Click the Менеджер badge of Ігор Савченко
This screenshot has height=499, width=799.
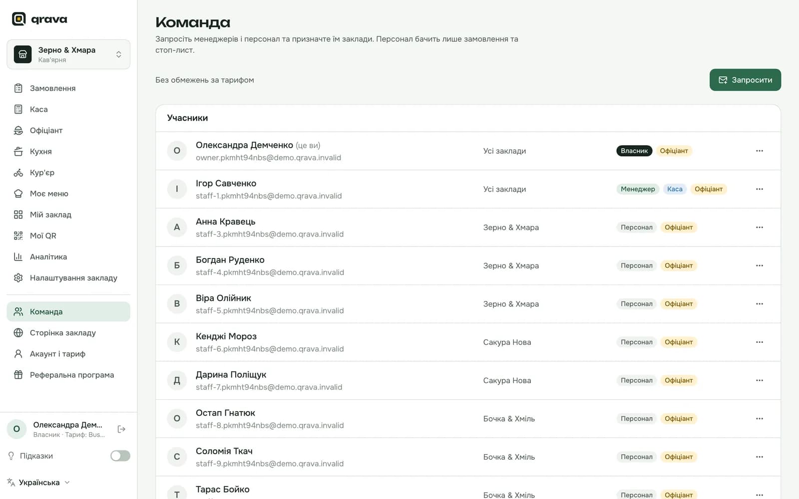(638, 189)
